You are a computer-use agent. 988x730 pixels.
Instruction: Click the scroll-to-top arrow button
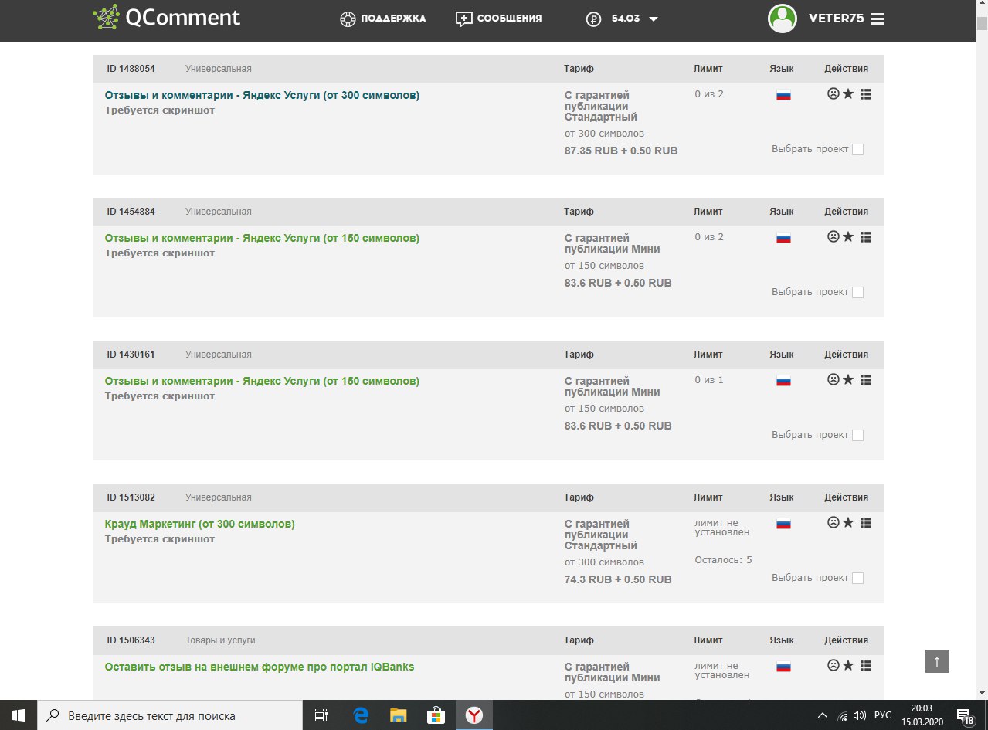936,661
